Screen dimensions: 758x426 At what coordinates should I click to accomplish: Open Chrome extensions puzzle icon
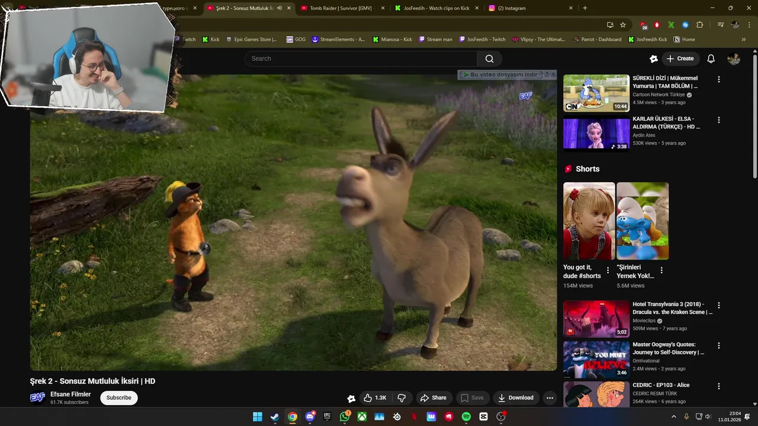[x=699, y=25]
